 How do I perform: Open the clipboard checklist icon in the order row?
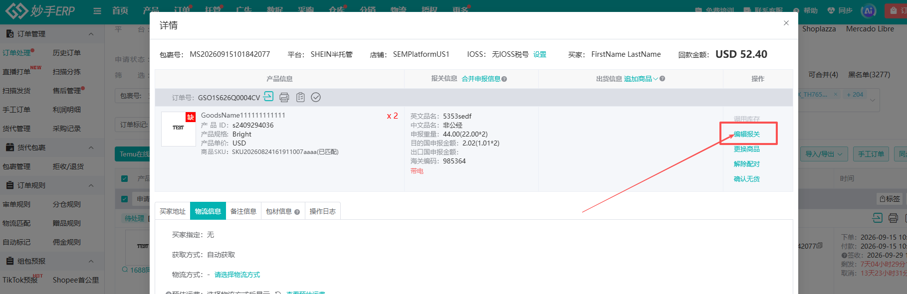tap(300, 97)
